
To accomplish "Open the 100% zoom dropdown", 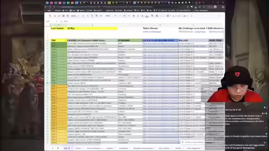I will (75, 16).
